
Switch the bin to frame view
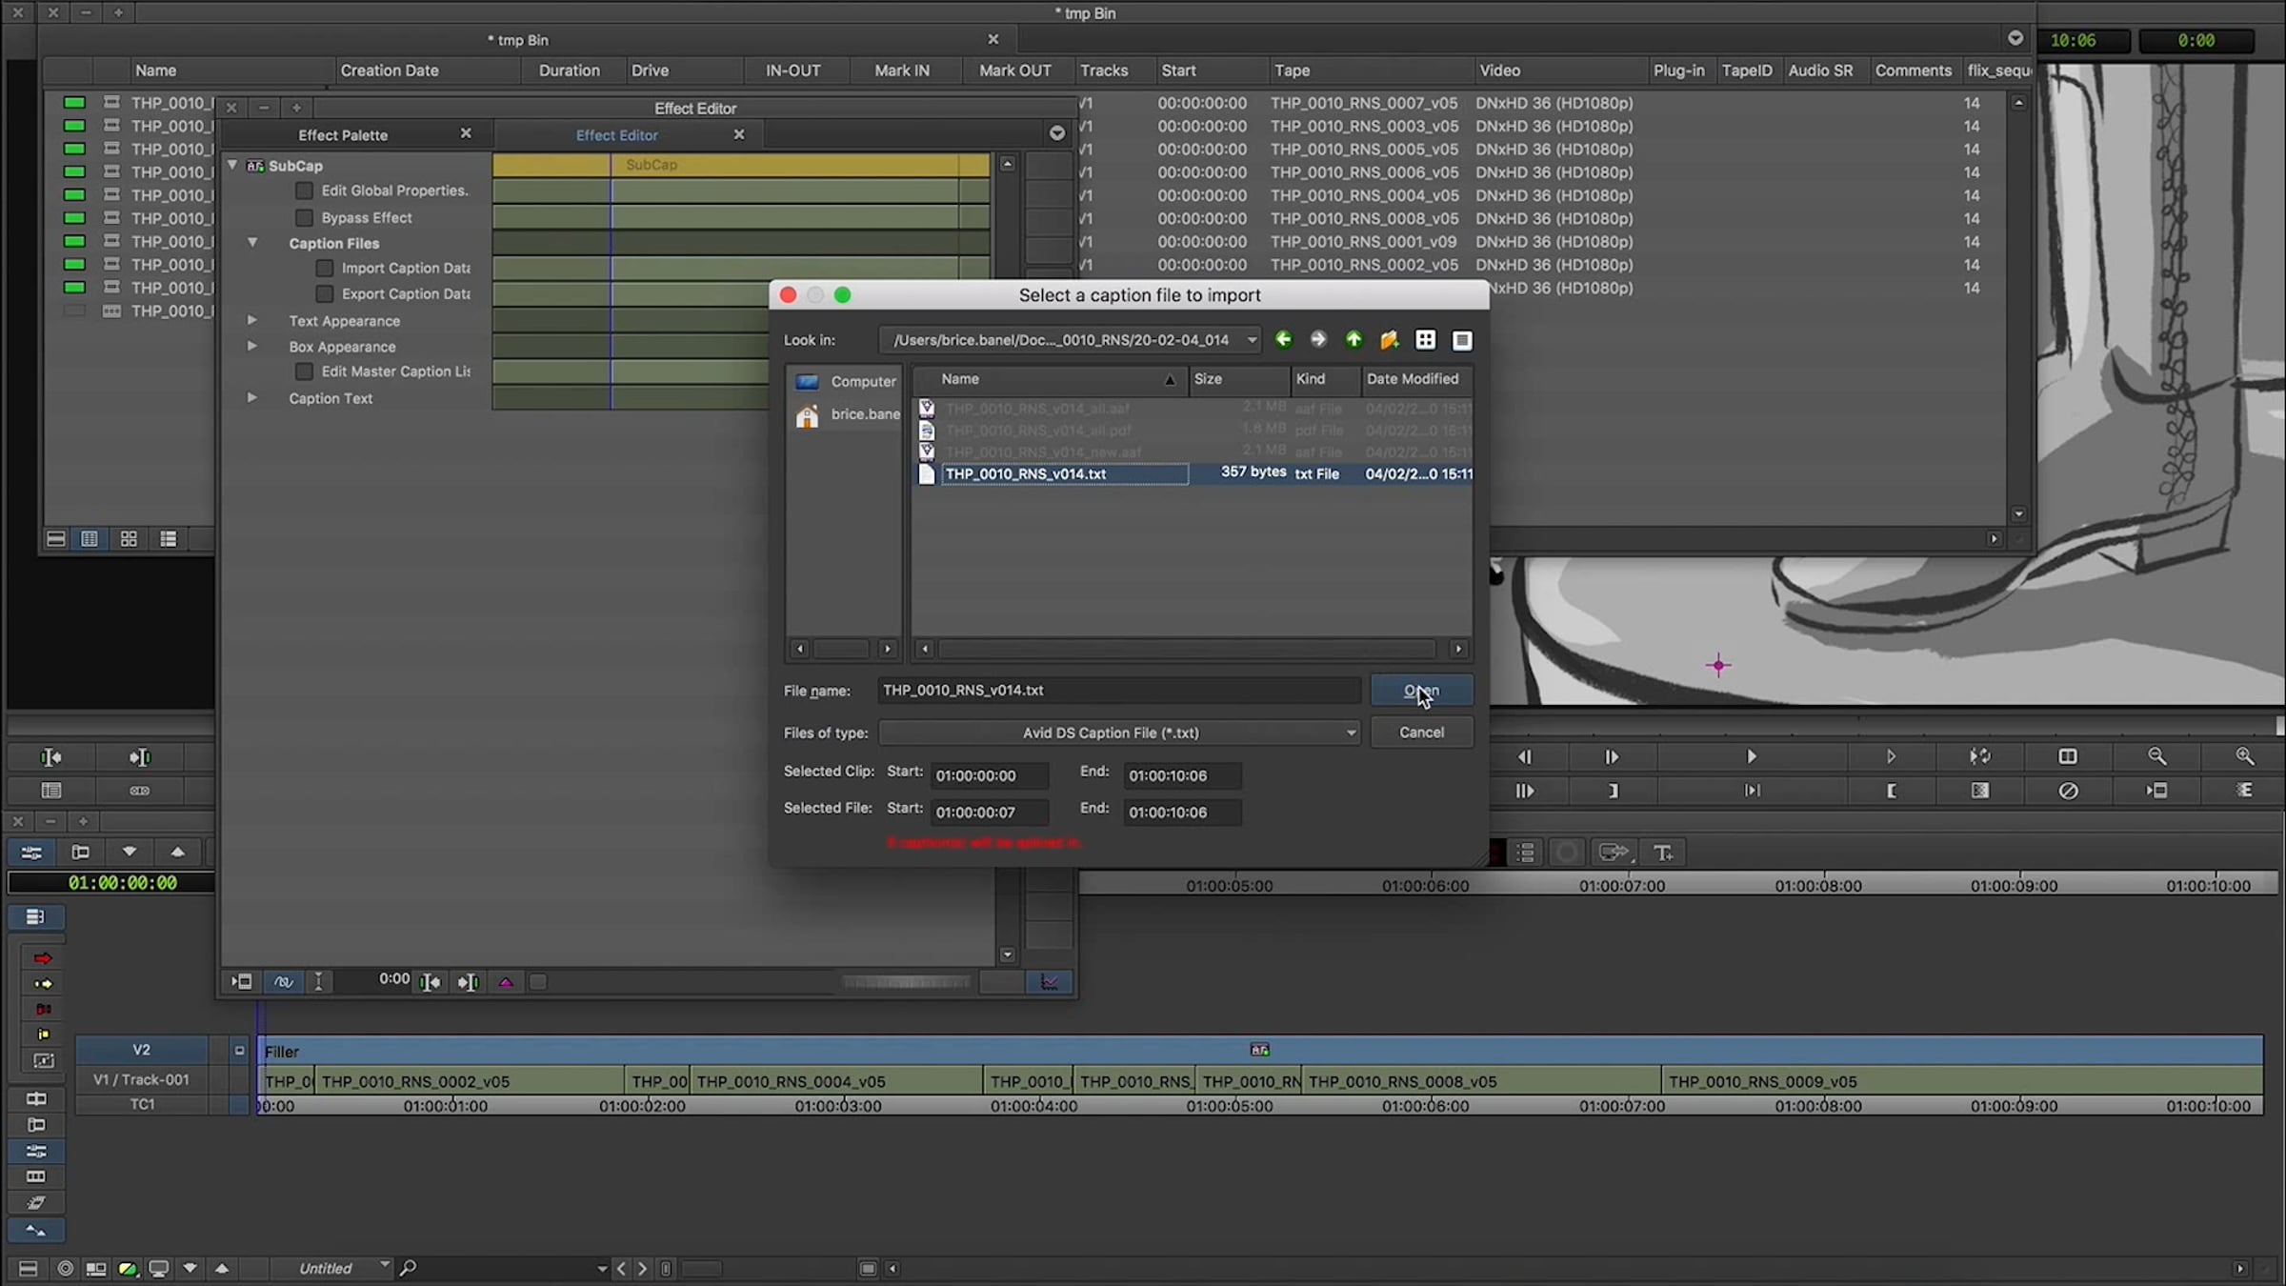(129, 539)
